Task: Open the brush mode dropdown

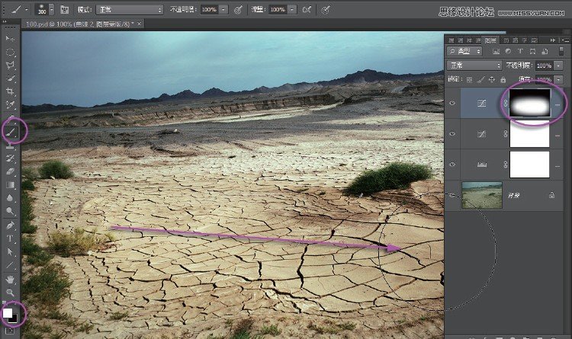Action: 130,10
